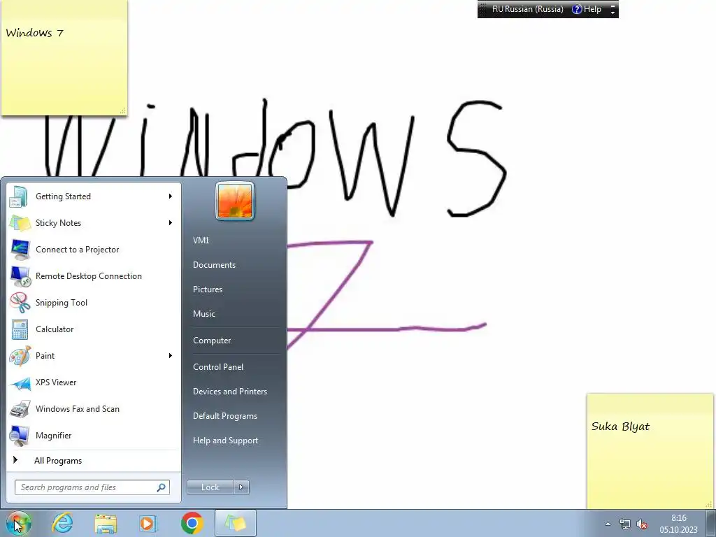
Task: Open Google Chrome from taskbar
Action: (x=192, y=523)
